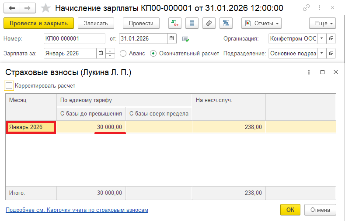This screenshot has height=221, width=345.
Task: Select the 30 000,00 cell in Январь row
Action: pyautogui.click(x=91, y=127)
